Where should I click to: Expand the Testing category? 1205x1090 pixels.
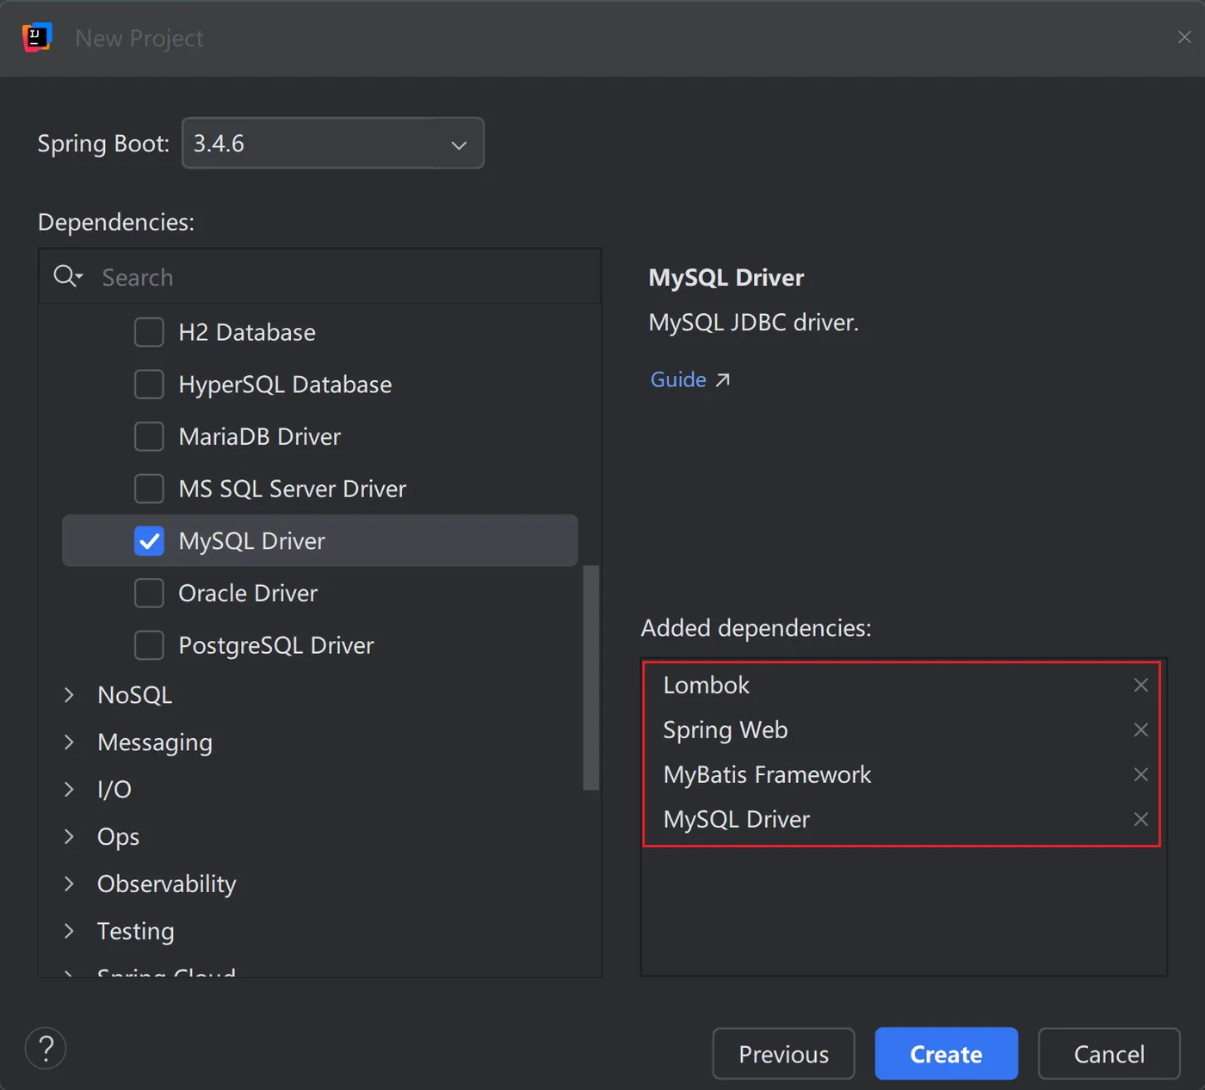69,931
